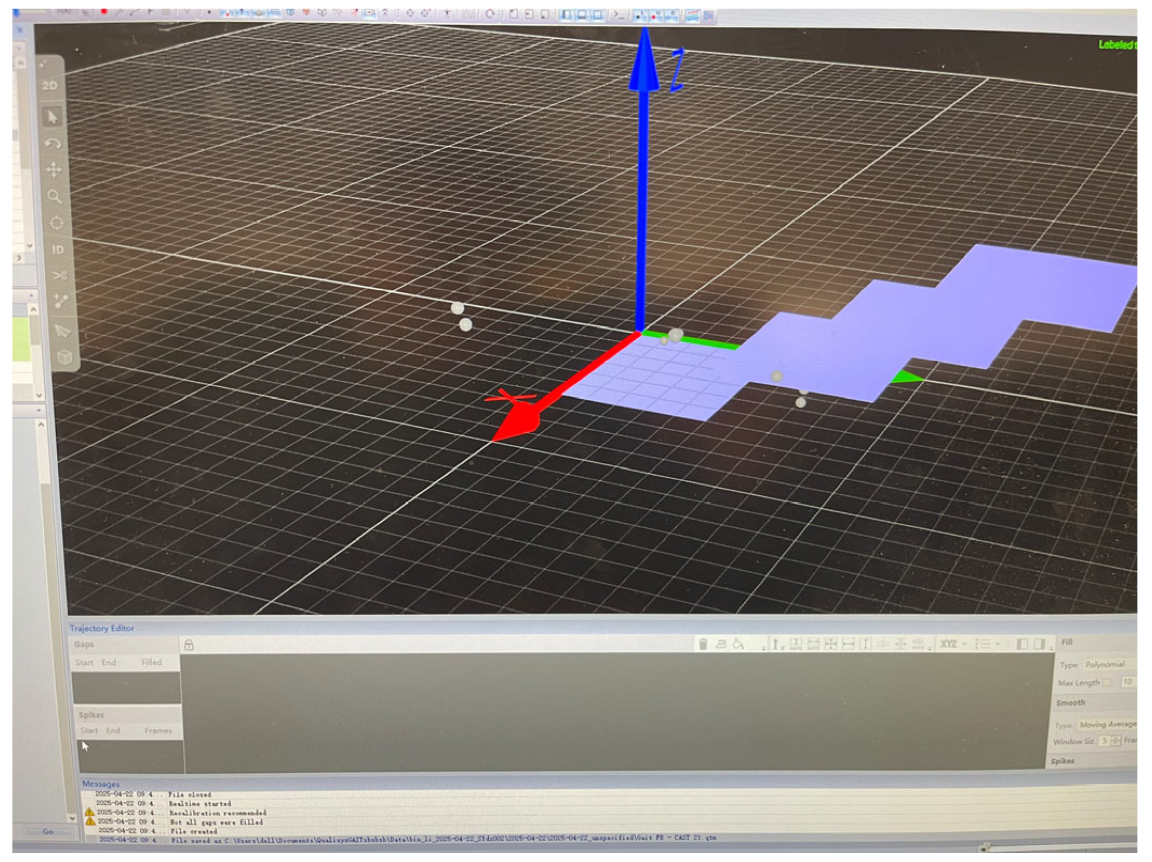
Task: Activate the magnifier zoom tool
Action: [x=55, y=197]
